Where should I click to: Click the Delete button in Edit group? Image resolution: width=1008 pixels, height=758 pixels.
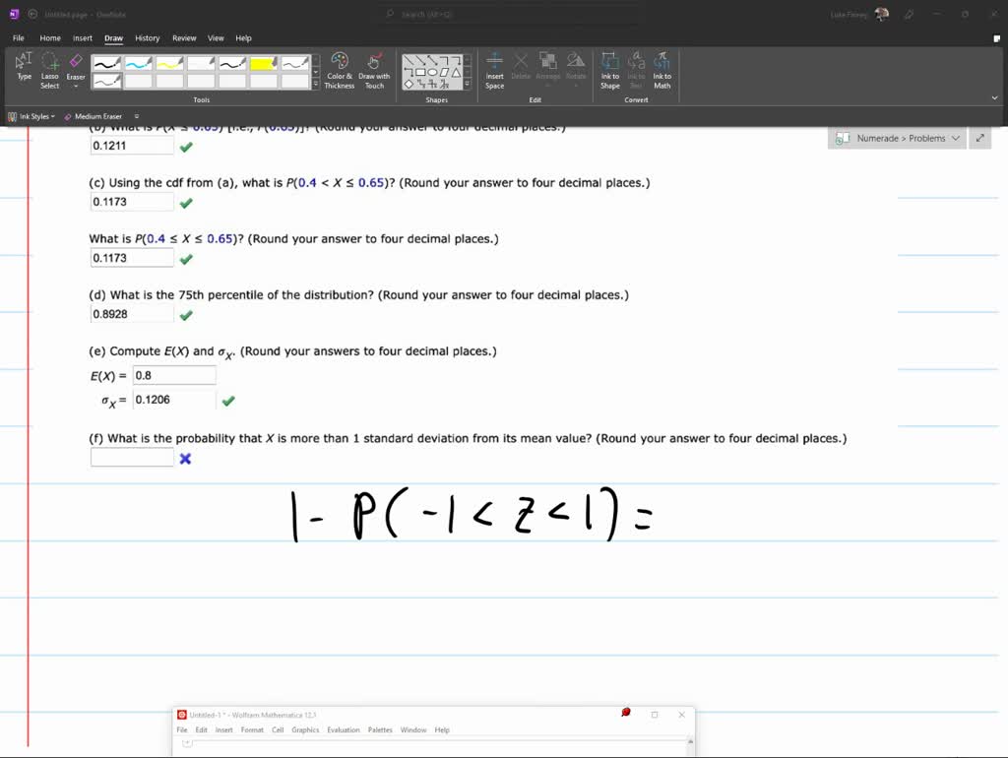pyautogui.click(x=521, y=67)
